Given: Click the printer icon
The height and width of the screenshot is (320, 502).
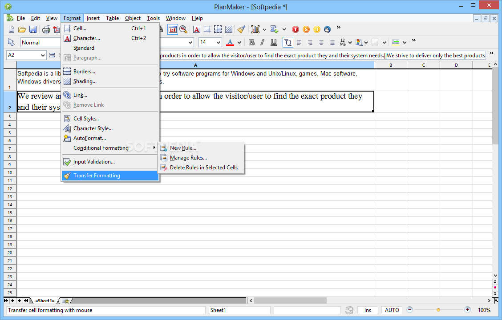Looking at the screenshot, I should click(46, 30).
